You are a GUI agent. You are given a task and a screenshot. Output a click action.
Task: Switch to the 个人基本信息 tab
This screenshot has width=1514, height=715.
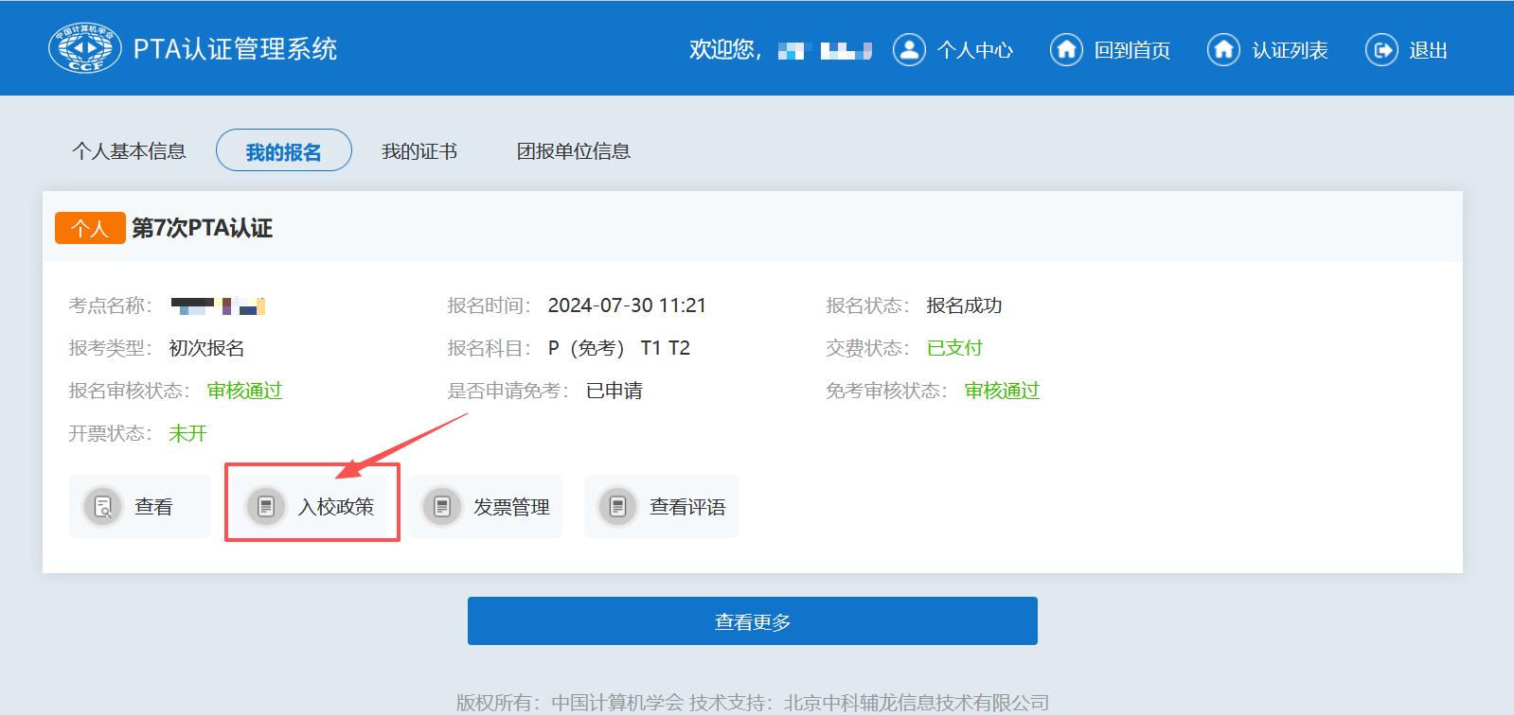click(x=129, y=151)
